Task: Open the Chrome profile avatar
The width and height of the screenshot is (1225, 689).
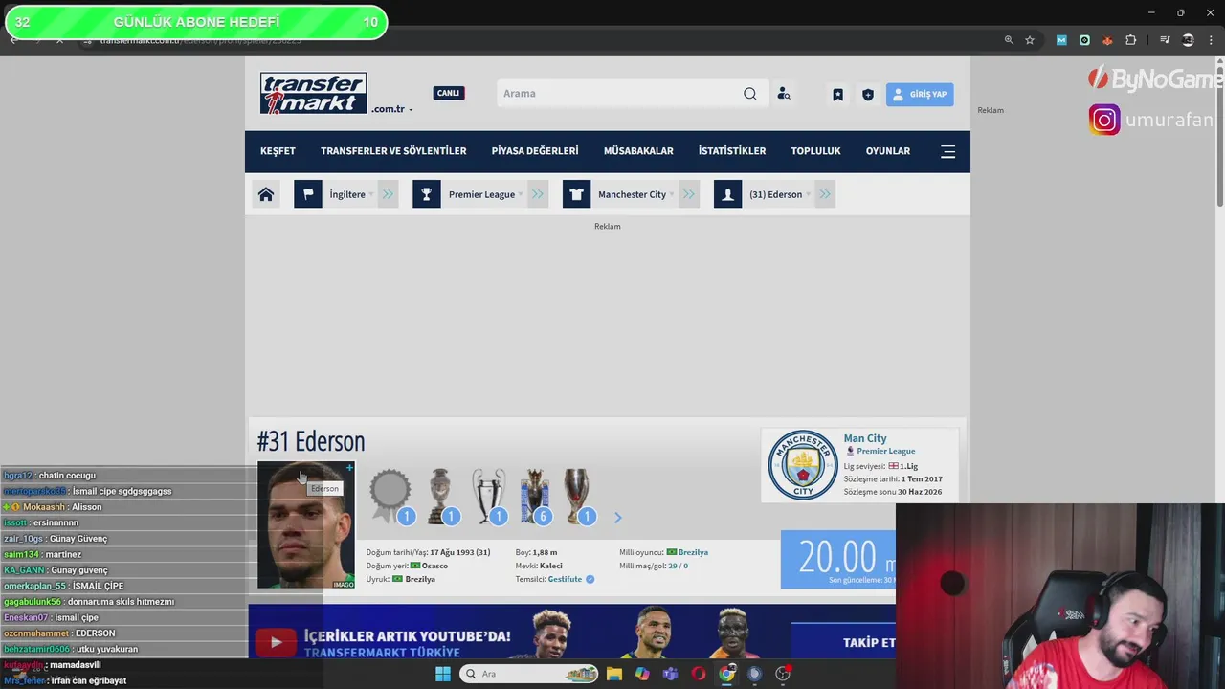Action: click(1188, 40)
